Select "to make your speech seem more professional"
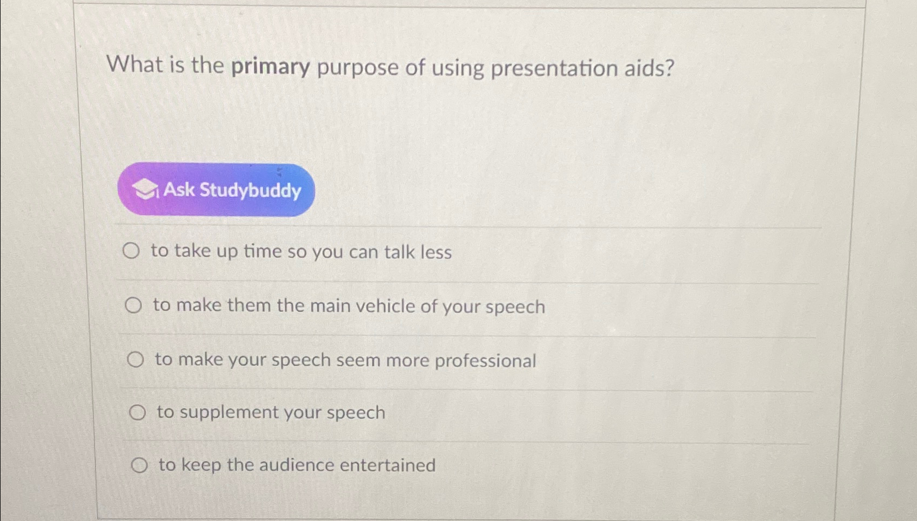This screenshot has height=521, width=917. (x=137, y=359)
